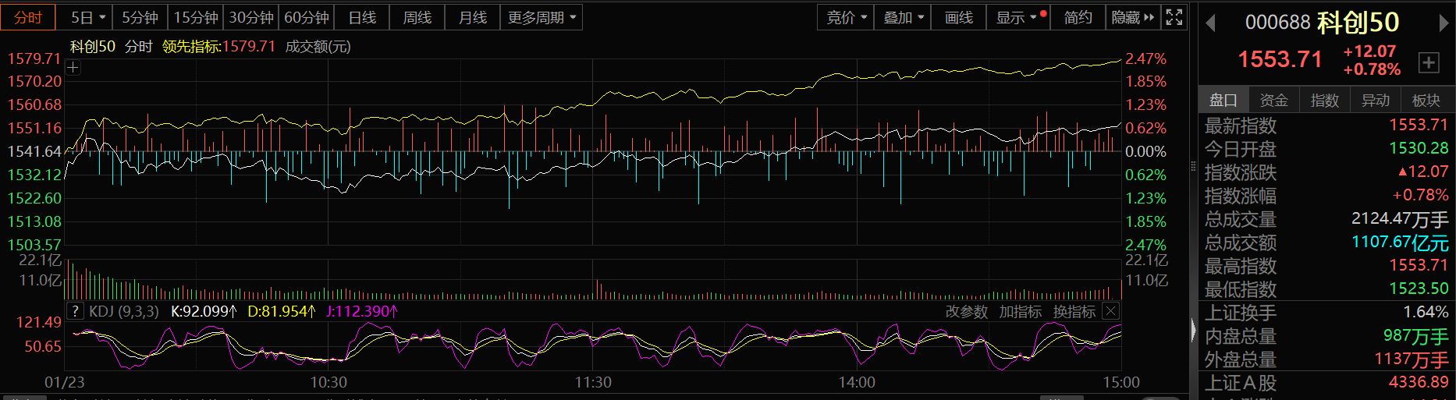Toggle the 简约 simple view mode

point(1078,17)
